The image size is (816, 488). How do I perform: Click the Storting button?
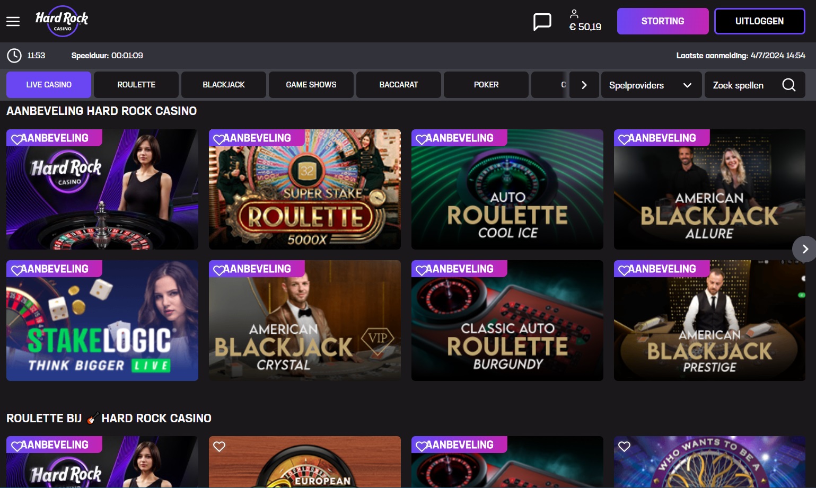[663, 21]
